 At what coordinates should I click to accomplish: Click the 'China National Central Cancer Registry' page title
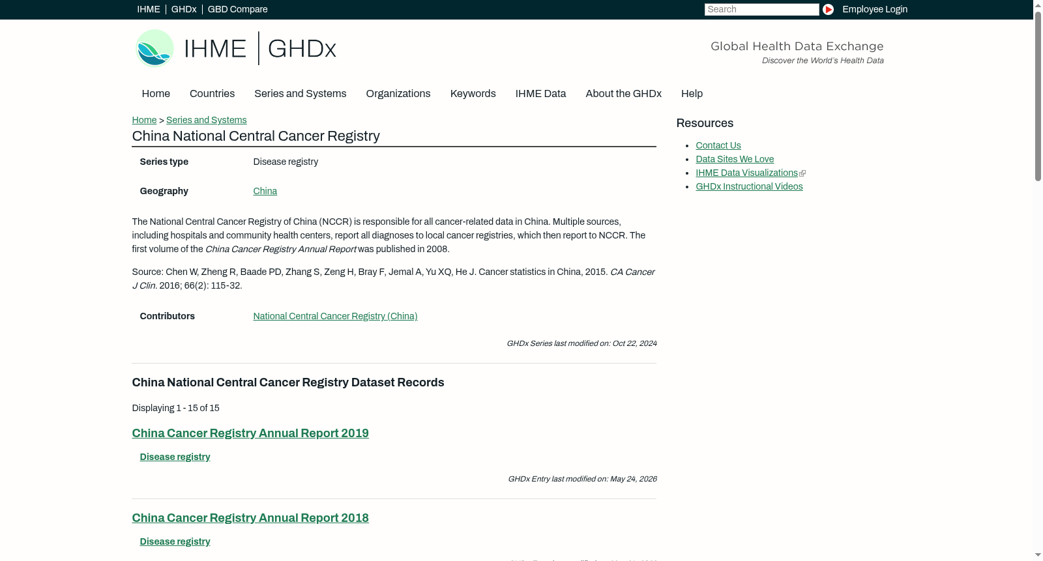[x=256, y=136]
